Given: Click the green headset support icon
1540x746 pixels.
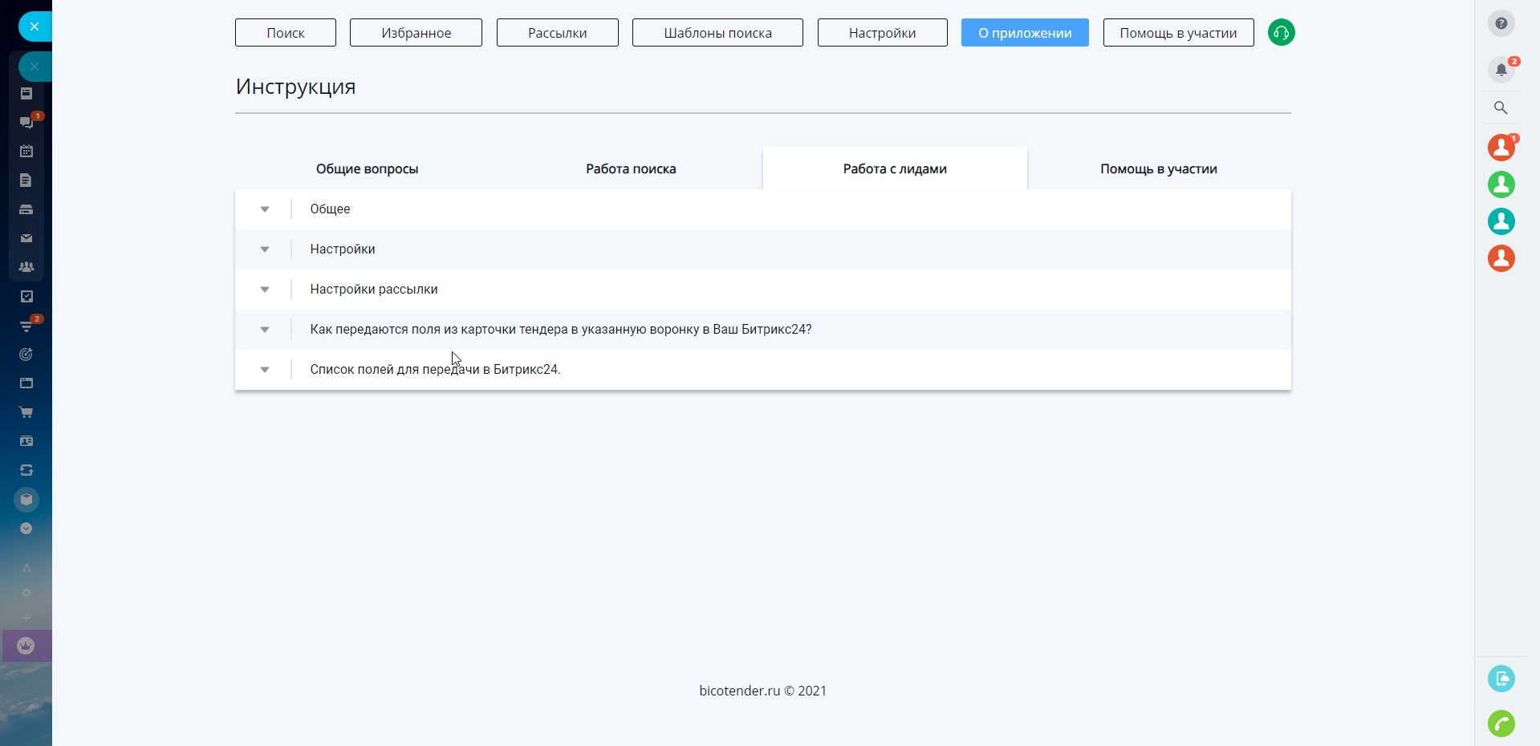Looking at the screenshot, I should (1281, 33).
